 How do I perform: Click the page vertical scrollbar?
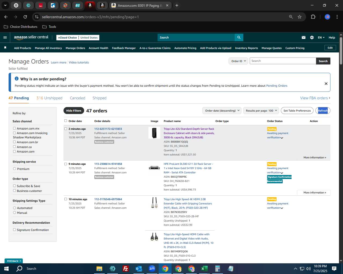[341, 51]
